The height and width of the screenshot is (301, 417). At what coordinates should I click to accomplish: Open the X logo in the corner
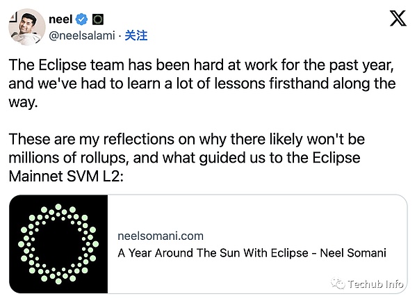(x=398, y=19)
